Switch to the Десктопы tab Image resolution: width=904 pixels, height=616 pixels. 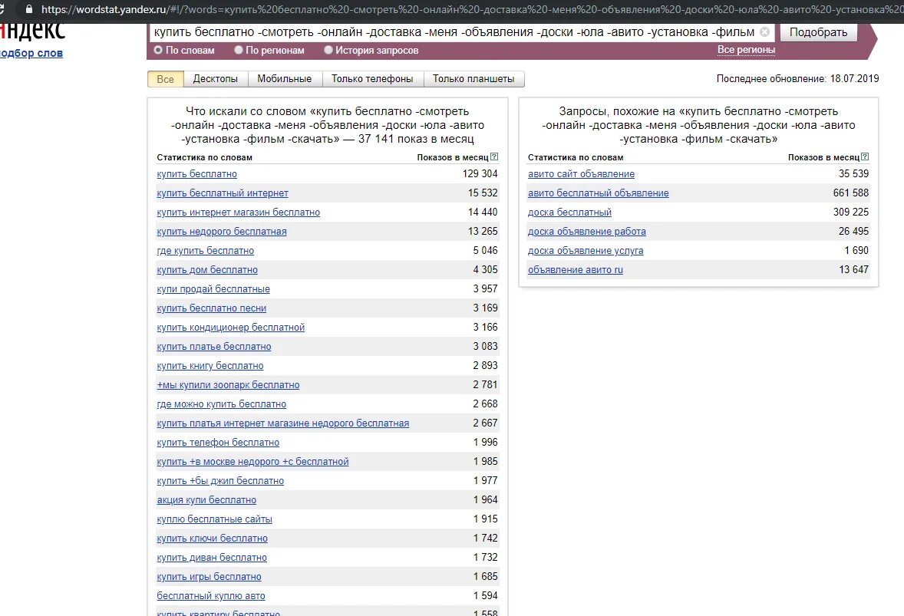click(x=216, y=79)
